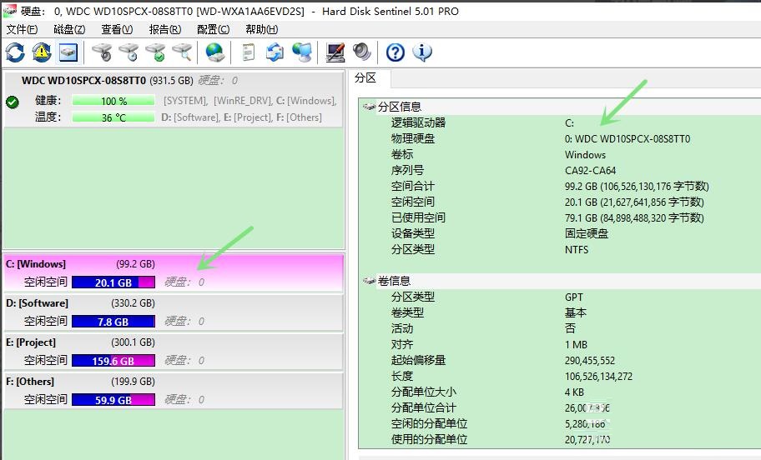761x460 pixels.
Task: Select the D: [Software] partition
Action: [37, 303]
